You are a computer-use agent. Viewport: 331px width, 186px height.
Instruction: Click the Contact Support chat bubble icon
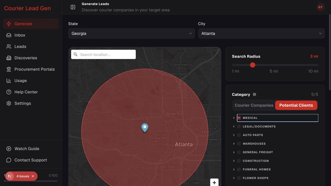pos(9,160)
